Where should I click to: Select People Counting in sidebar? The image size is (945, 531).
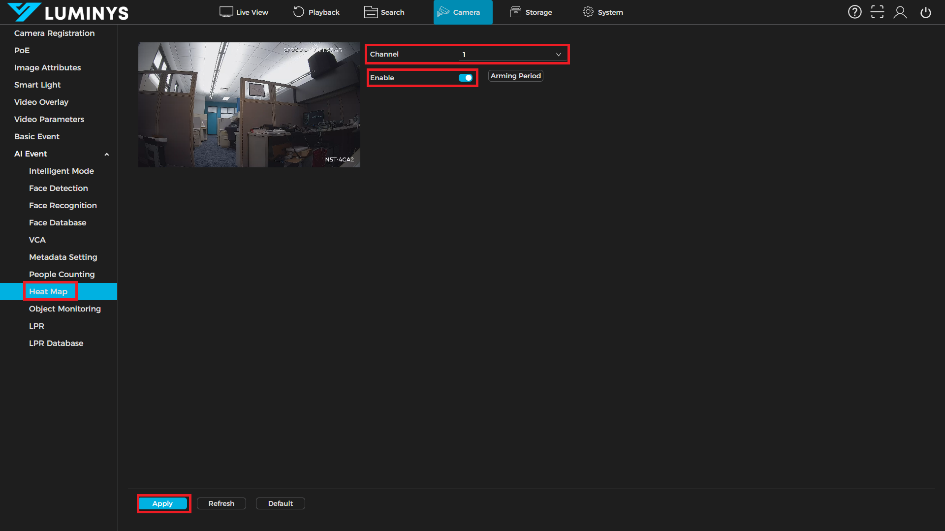[x=62, y=274]
